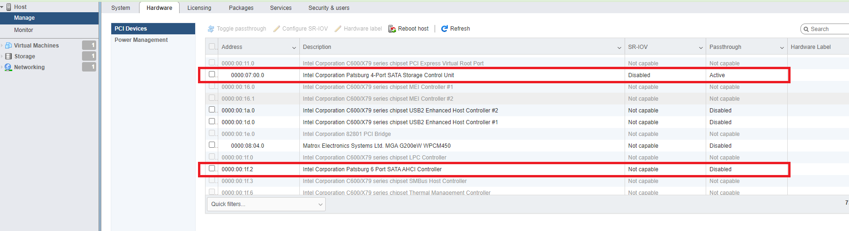The image size is (849, 231).
Task: Check the box for device 0000:07:00.0
Action: 212,74
